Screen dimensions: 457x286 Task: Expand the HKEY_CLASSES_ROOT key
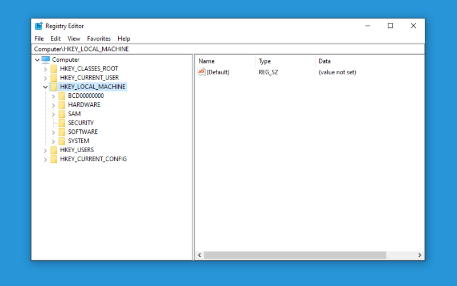pyautogui.click(x=46, y=69)
